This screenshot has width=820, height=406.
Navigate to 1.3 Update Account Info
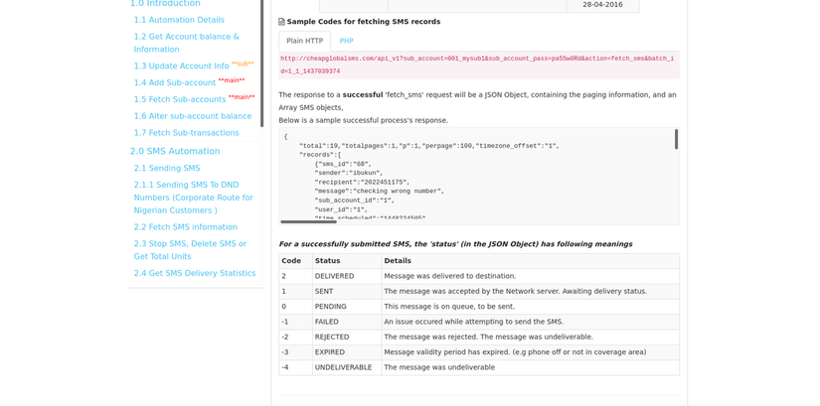click(x=182, y=66)
